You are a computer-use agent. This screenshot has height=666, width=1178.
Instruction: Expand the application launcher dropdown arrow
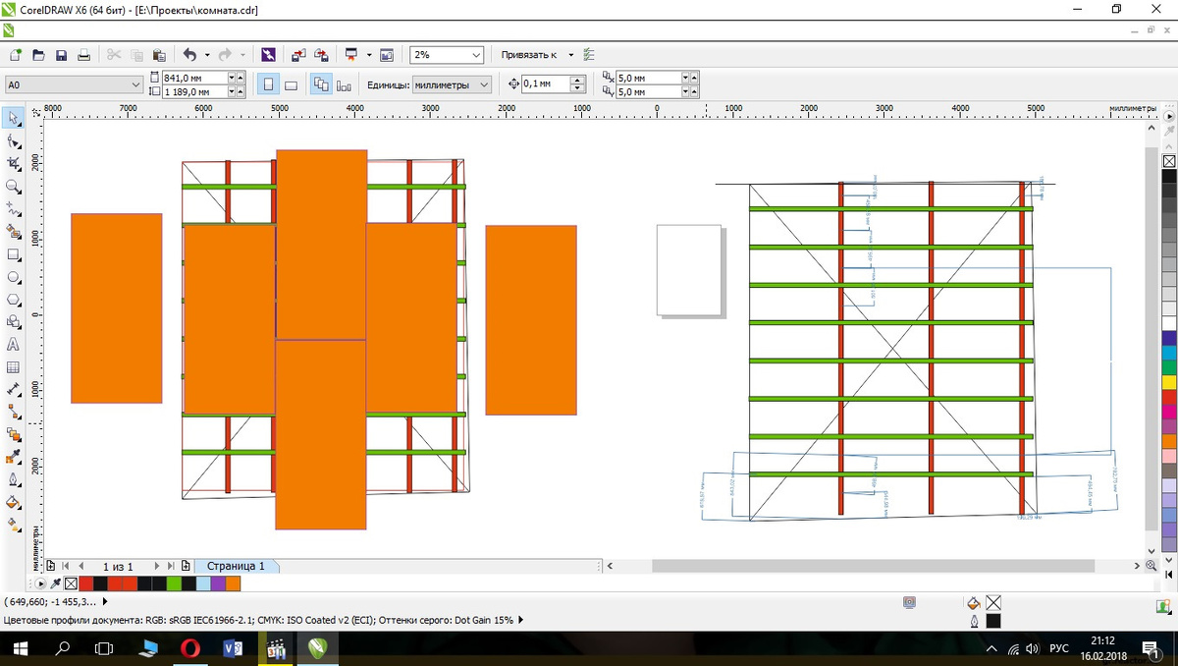tap(369, 55)
